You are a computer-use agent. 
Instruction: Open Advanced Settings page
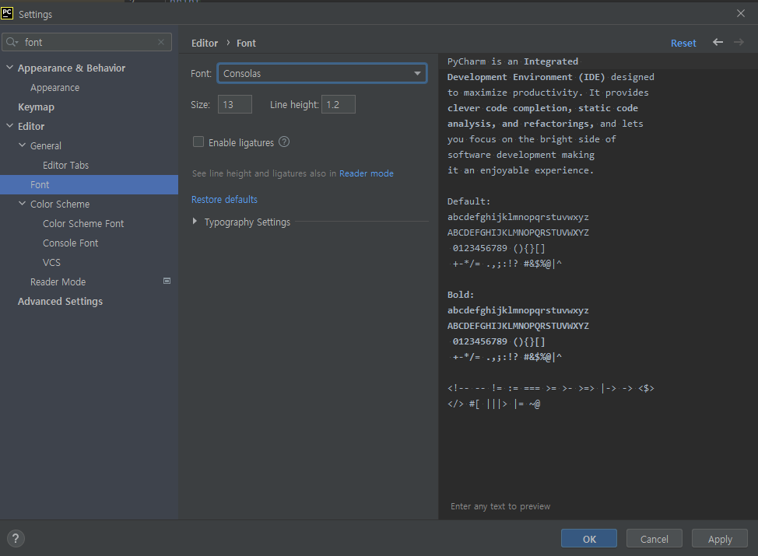pos(60,302)
